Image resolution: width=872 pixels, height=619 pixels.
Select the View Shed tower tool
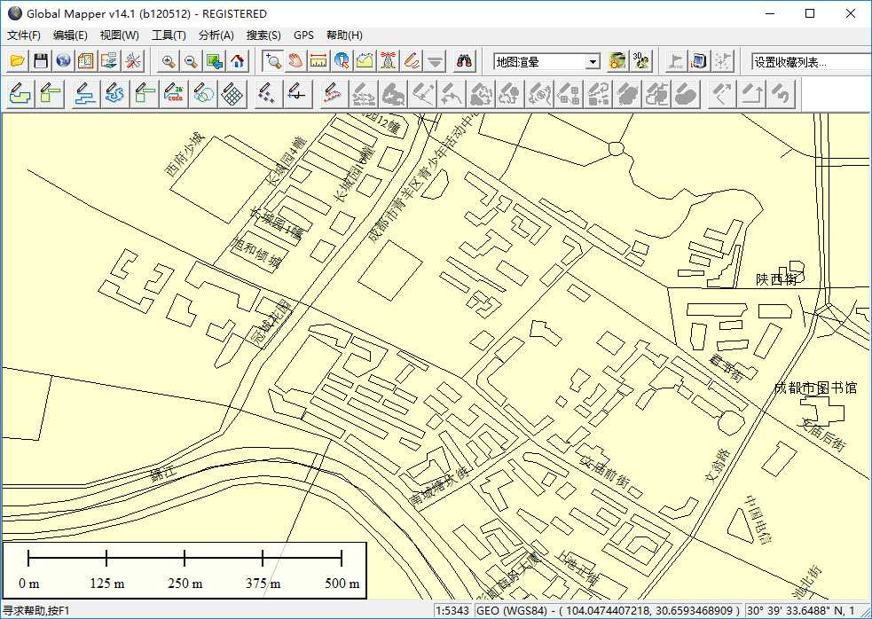(389, 60)
